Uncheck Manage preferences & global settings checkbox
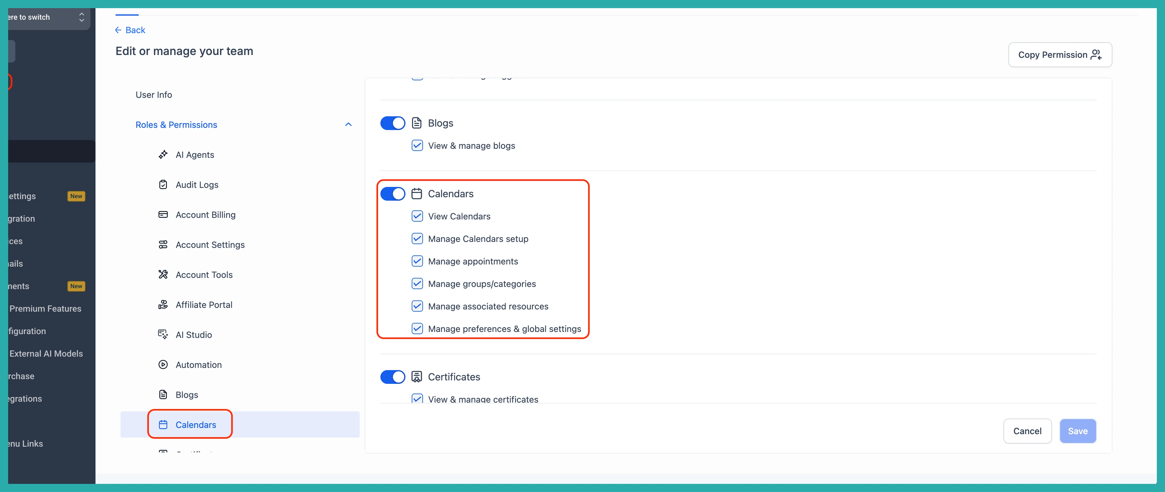Screen dimensions: 1165x492 [x=417, y=329]
